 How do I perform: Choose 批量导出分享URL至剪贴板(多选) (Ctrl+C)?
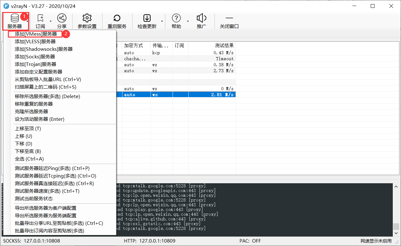click(x=59, y=223)
